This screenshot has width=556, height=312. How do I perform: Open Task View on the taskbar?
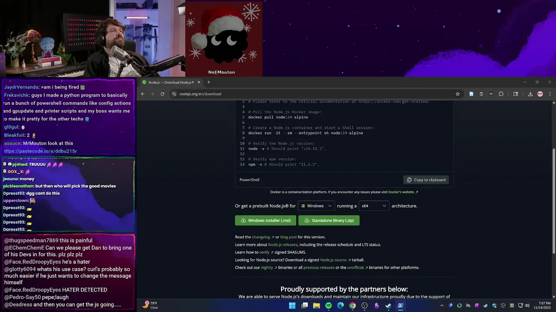pyautogui.click(x=305, y=305)
